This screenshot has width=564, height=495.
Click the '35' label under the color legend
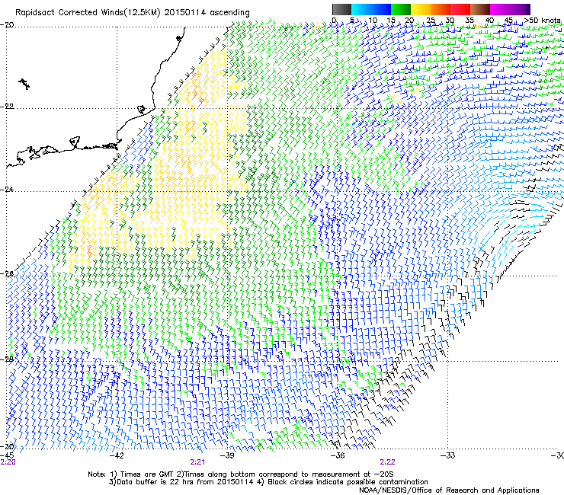click(469, 20)
